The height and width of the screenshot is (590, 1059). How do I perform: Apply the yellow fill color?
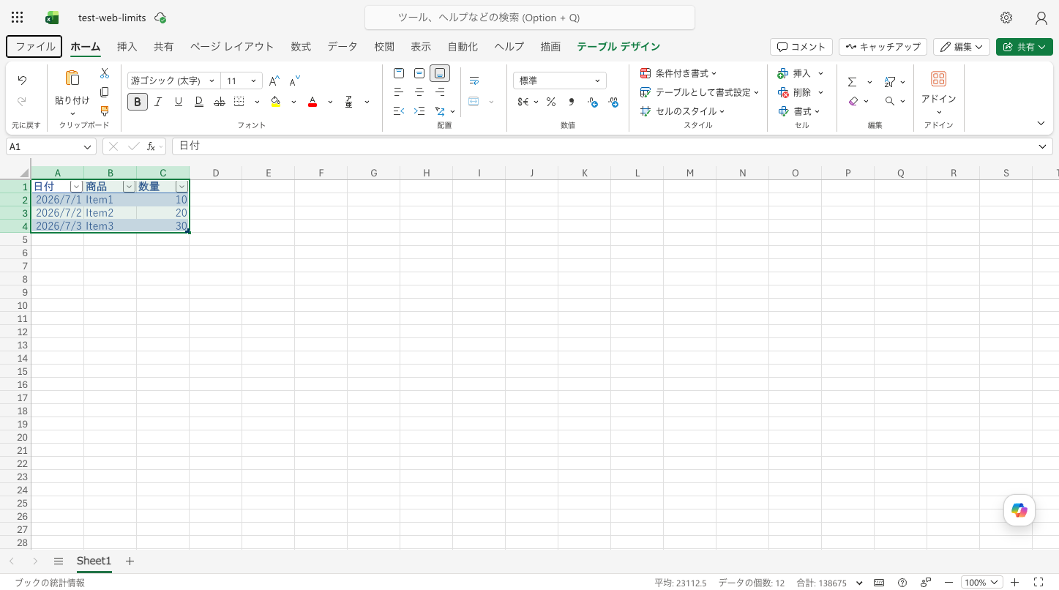click(275, 102)
